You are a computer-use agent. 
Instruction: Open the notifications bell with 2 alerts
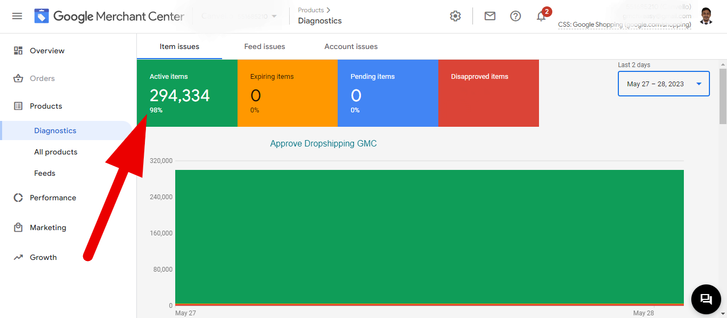pos(541,17)
